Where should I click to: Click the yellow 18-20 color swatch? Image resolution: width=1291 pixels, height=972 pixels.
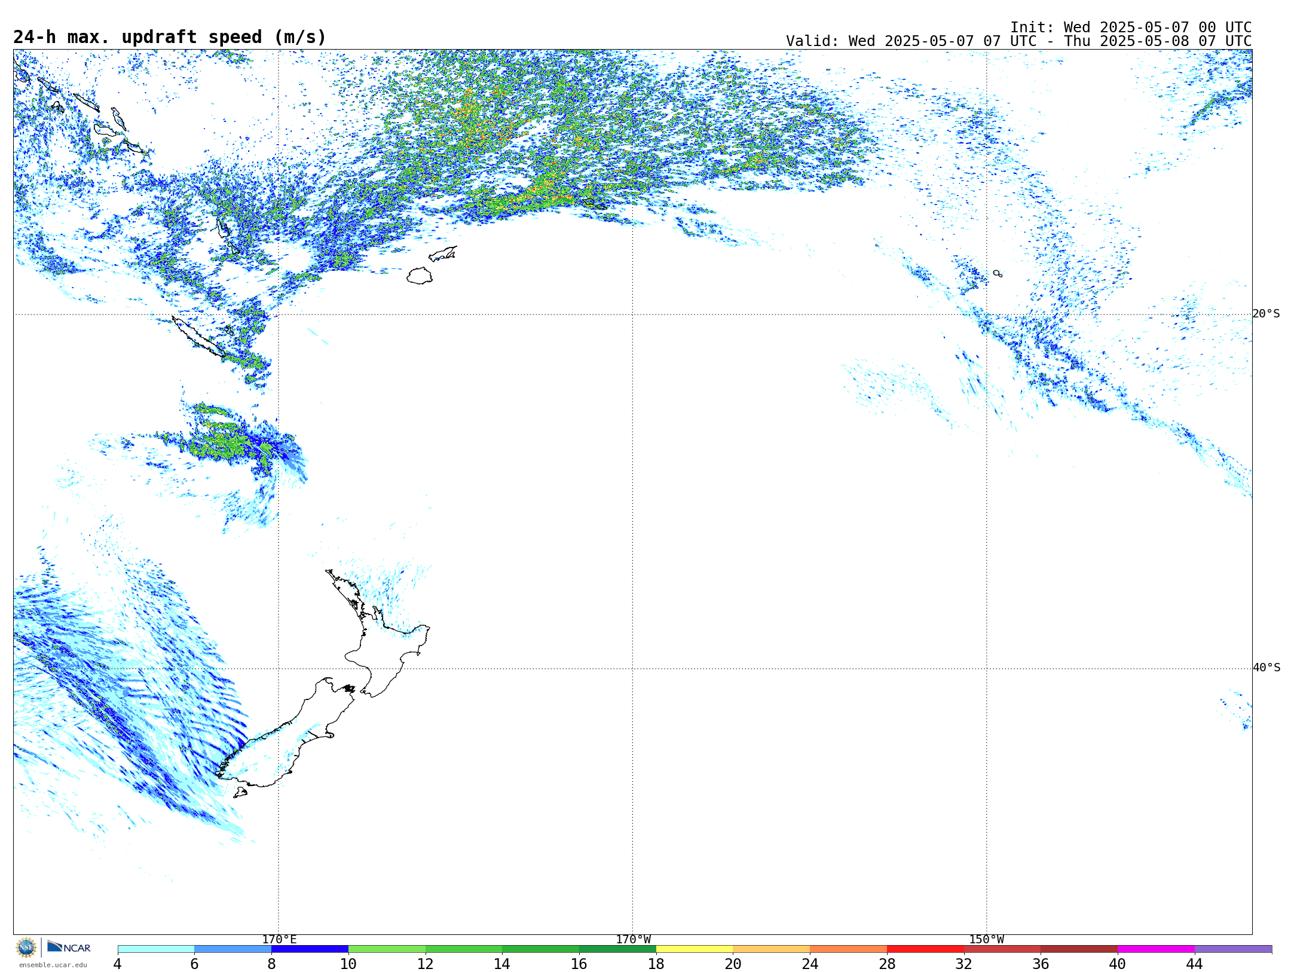(695, 949)
